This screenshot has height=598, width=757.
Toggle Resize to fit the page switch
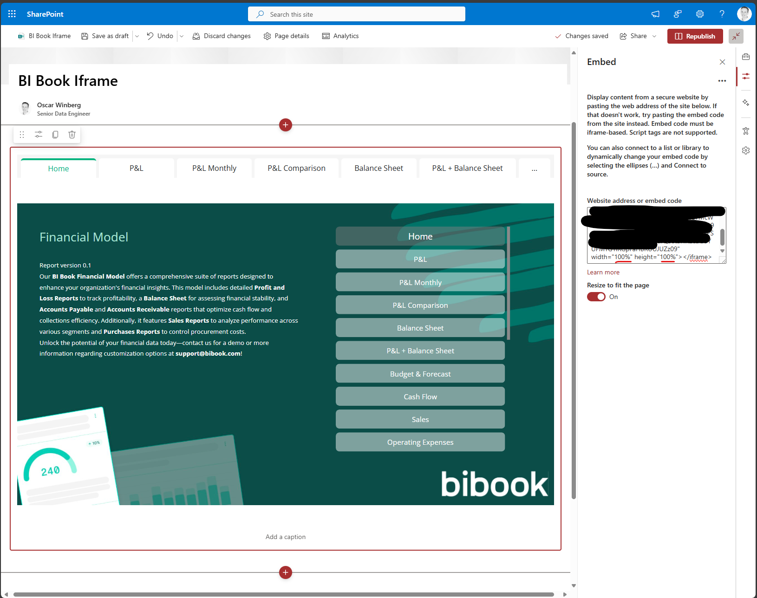(x=596, y=297)
